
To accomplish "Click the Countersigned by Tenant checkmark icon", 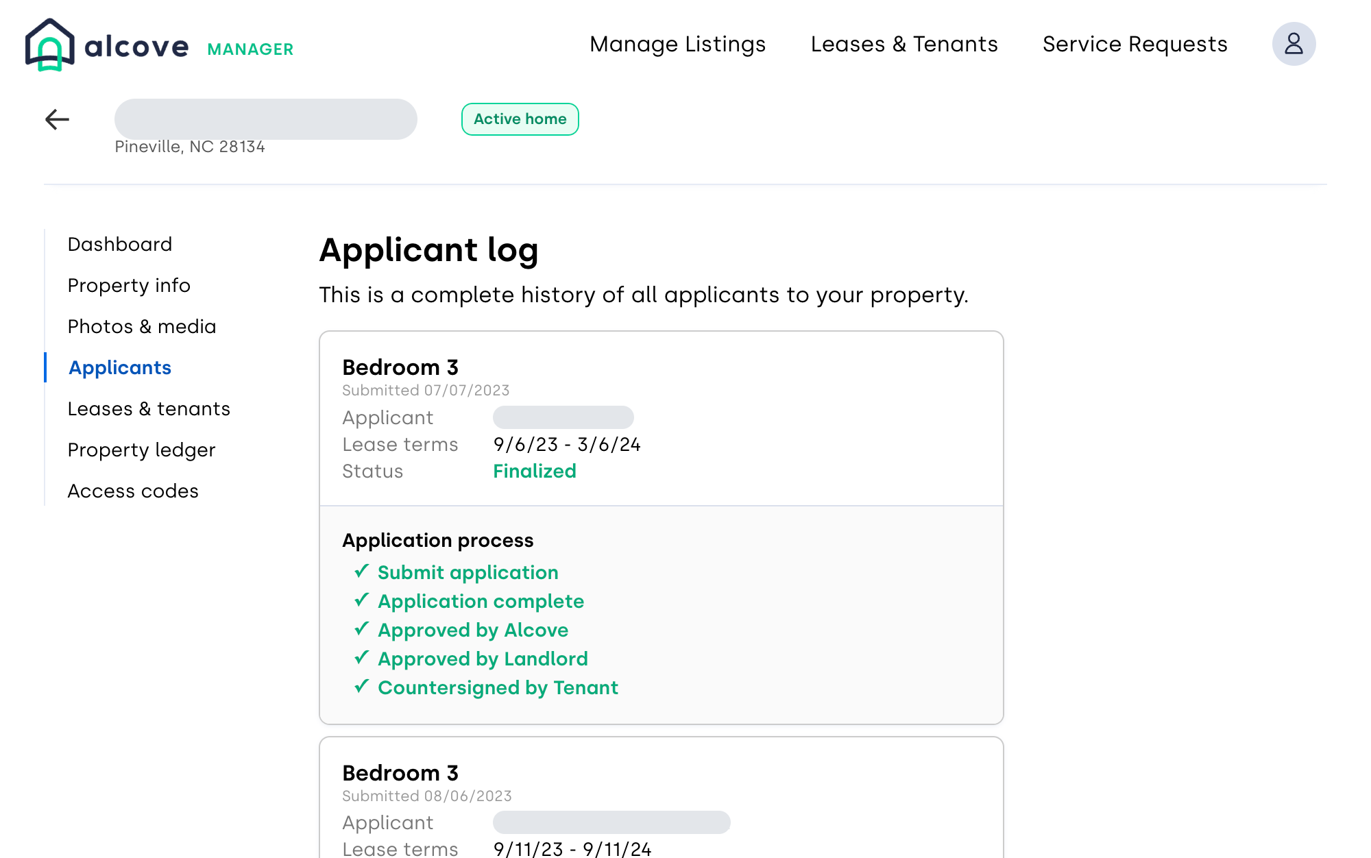I will 362,687.
